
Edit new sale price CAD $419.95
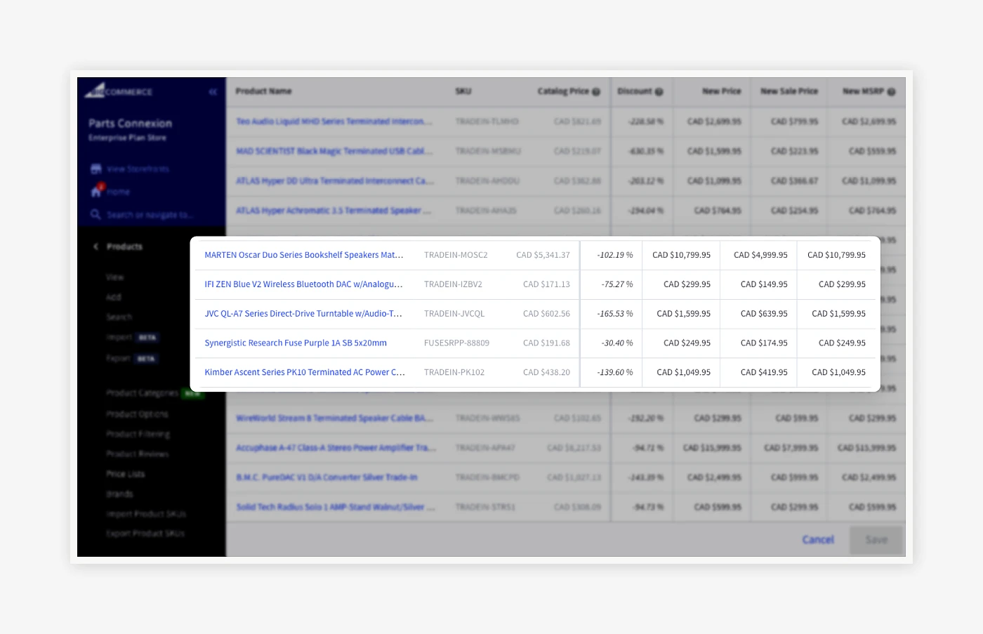pos(759,373)
